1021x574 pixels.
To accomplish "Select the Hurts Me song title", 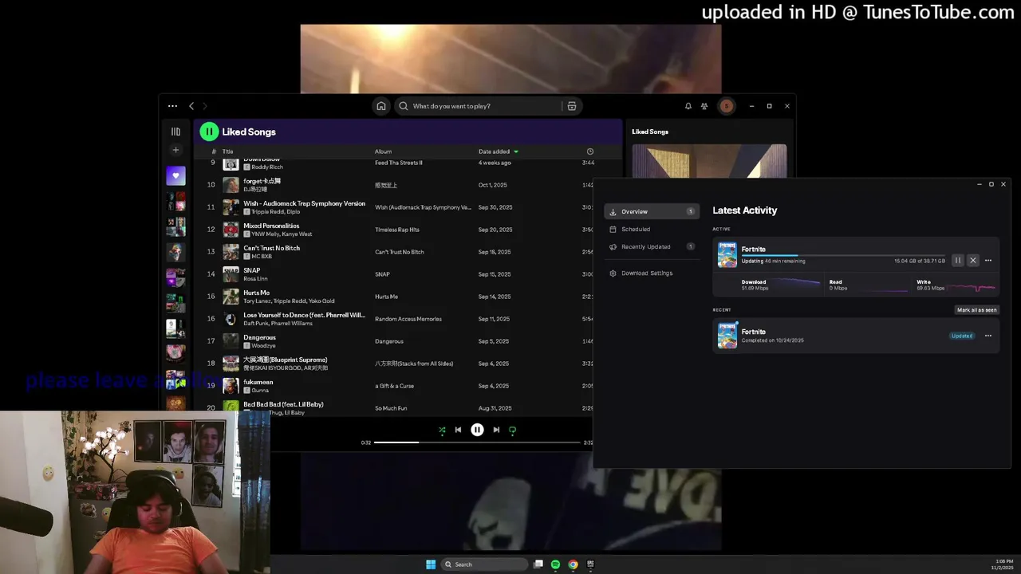I will [256, 293].
